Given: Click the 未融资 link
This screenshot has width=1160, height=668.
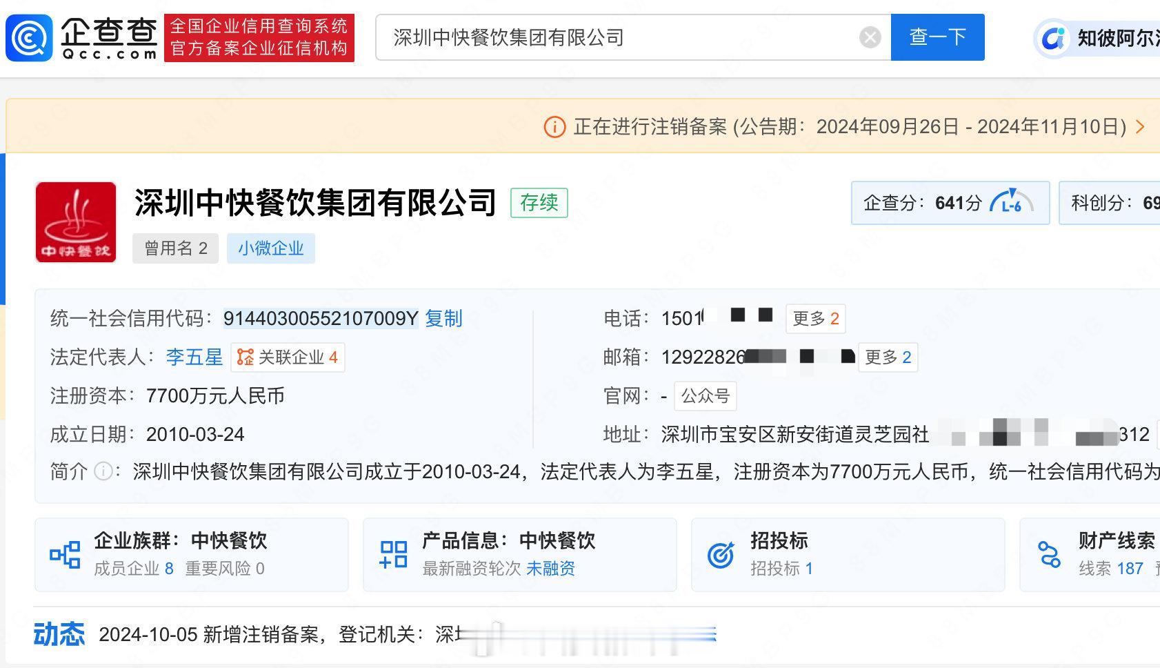Looking at the screenshot, I should coord(550,569).
